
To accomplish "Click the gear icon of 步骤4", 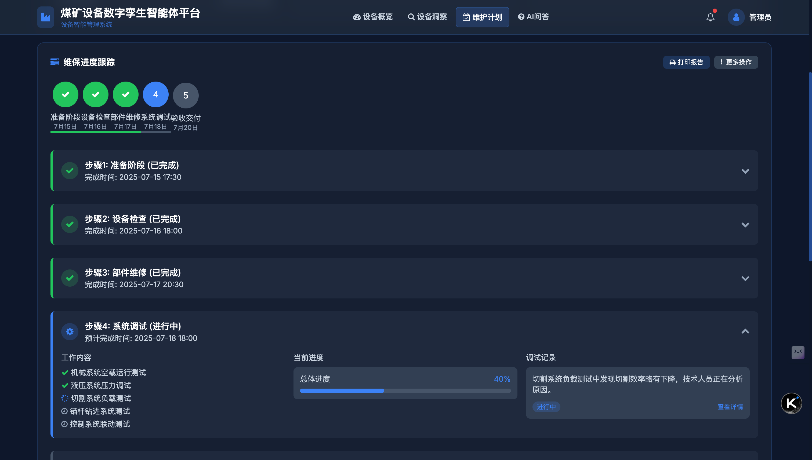I will coord(70,332).
